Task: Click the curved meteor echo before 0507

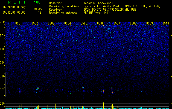Action: coord(112,90)
